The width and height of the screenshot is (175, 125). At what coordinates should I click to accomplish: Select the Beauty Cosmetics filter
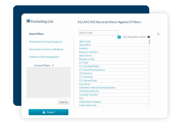point(88,52)
